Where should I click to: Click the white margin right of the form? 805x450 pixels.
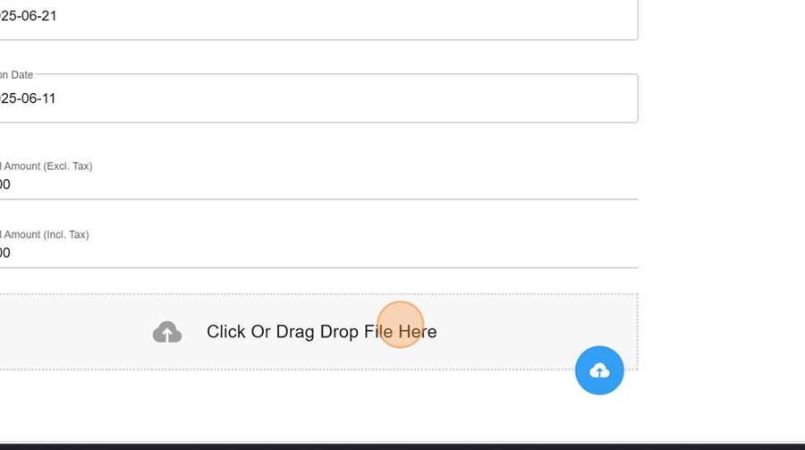[x=721, y=206]
